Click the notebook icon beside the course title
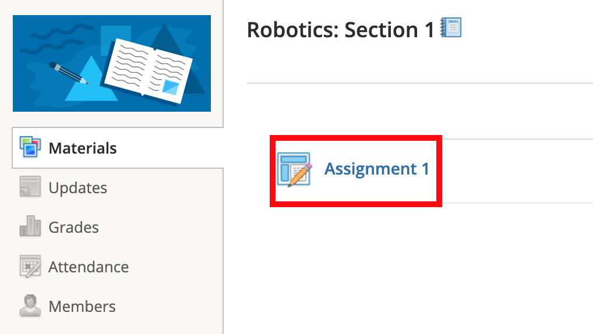The image size is (593, 334). pos(451,28)
